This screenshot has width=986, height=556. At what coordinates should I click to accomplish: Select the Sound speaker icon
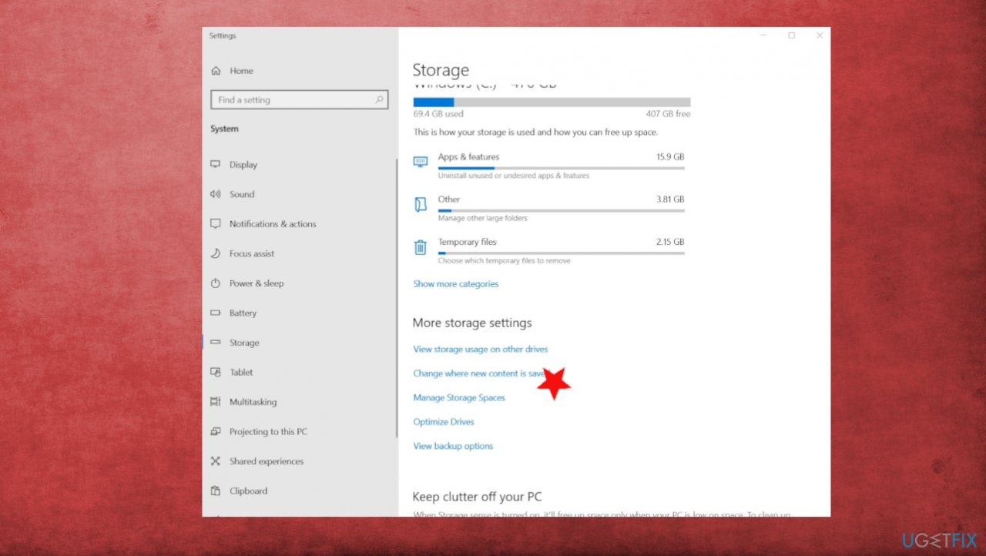pyautogui.click(x=216, y=195)
